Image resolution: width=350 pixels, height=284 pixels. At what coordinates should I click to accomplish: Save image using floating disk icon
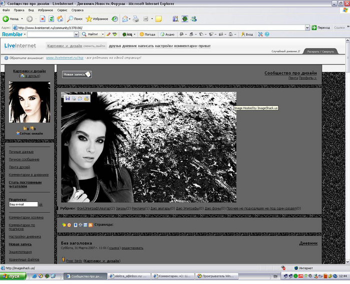pyautogui.click(x=68, y=98)
